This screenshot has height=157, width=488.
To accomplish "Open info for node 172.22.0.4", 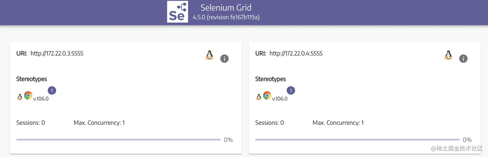I will [x=463, y=59].
